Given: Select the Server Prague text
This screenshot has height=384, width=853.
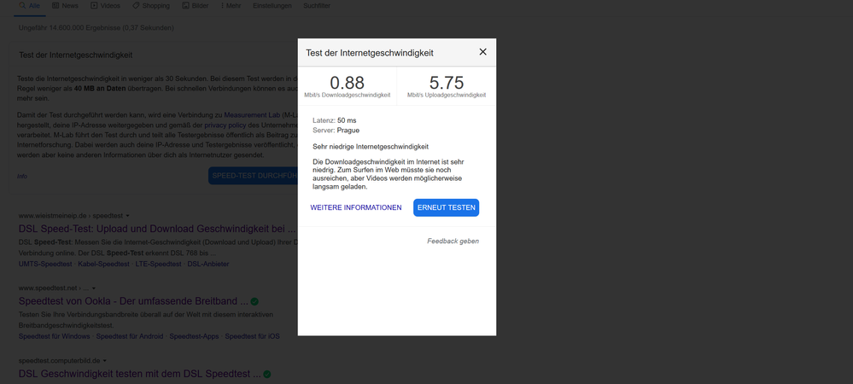Looking at the screenshot, I should click(x=336, y=131).
